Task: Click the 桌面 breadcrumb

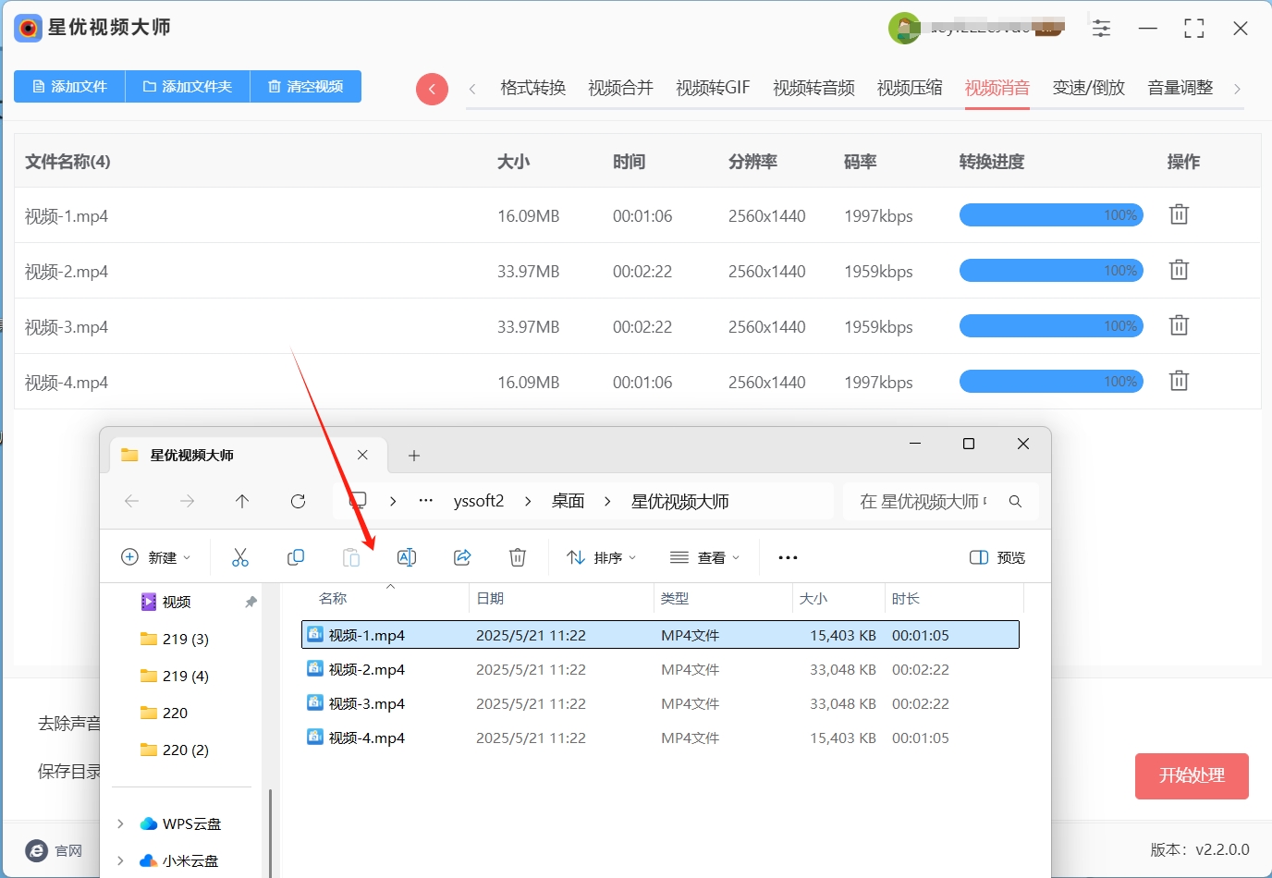Action: (568, 501)
